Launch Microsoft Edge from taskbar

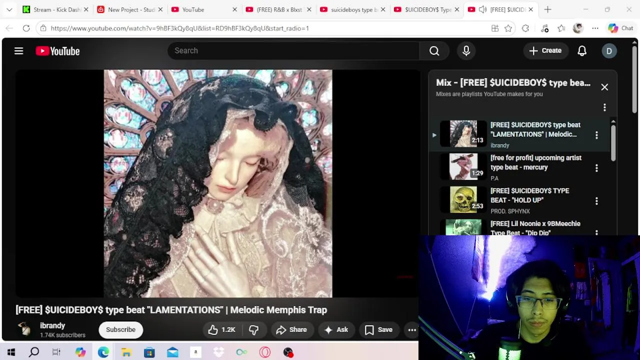(103, 352)
